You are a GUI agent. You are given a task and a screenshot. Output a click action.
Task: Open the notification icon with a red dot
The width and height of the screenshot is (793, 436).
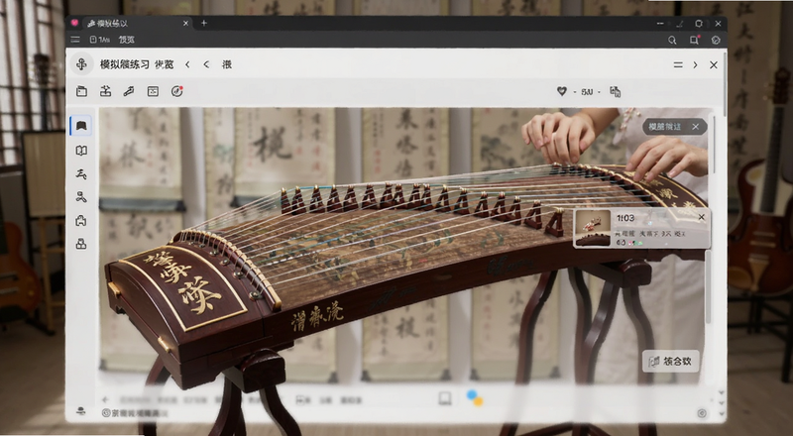click(x=695, y=40)
